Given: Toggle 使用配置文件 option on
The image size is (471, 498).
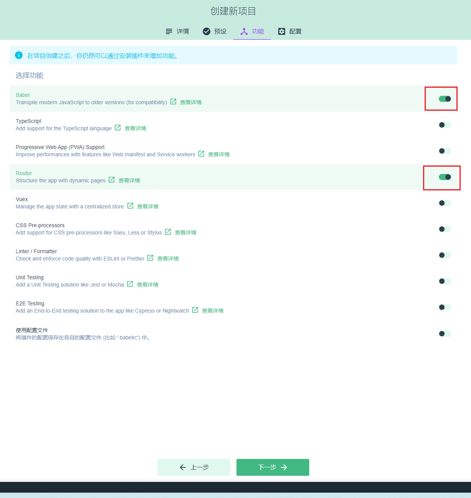Looking at the screenshot, I should [445, 334].
